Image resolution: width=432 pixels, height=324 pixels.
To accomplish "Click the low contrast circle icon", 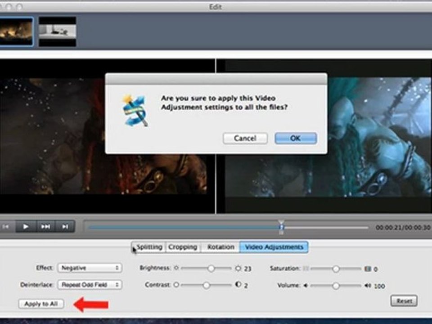I will (176, 285).
